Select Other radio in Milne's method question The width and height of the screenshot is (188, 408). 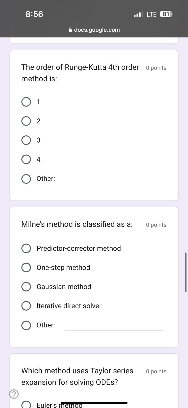click(x=26, y=325)
